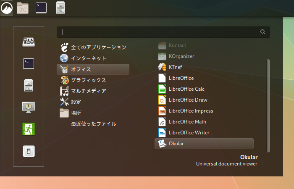Launch LibreOffice start center

(x=204, y=78)
